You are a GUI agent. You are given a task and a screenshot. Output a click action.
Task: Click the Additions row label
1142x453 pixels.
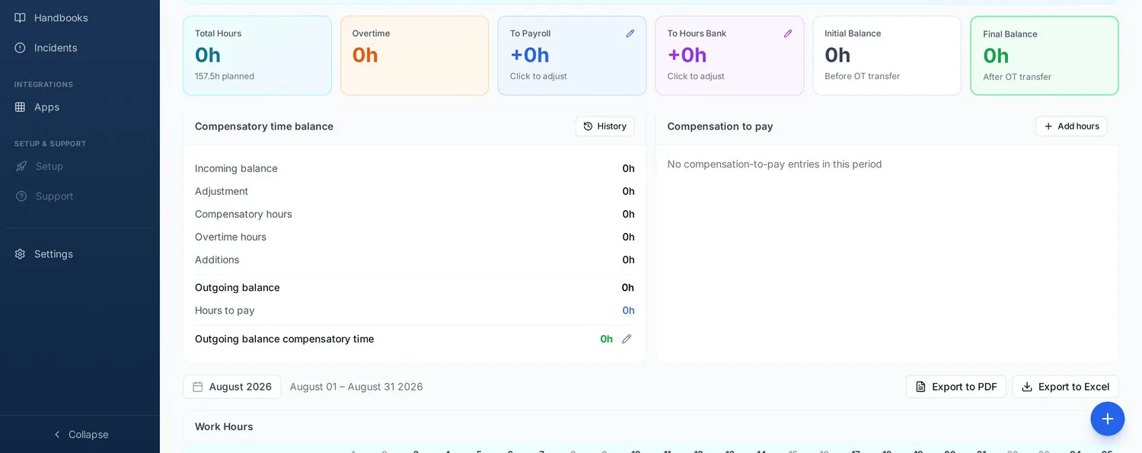pos(217,260)
